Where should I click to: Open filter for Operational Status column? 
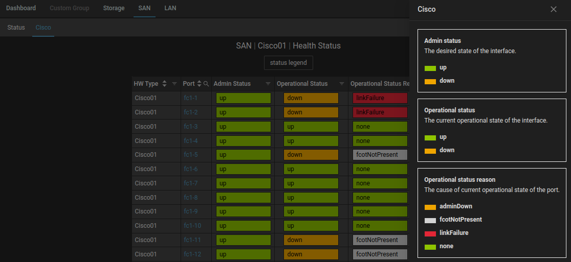click(342, 84)
